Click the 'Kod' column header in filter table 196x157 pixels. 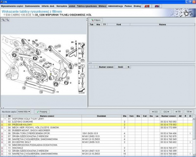119,25
